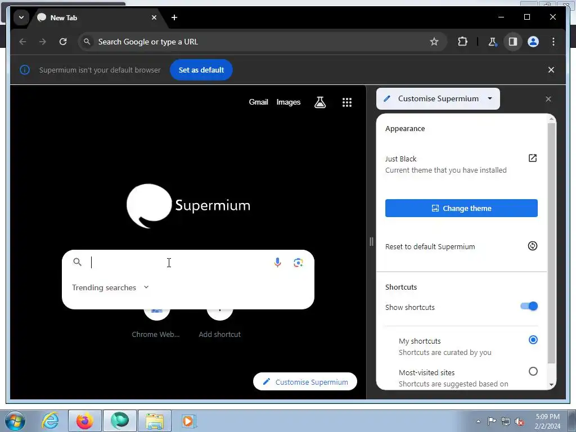Click the Reset to default Supermium label
This screenshot has height=432, width=576.
pos(430,246)
